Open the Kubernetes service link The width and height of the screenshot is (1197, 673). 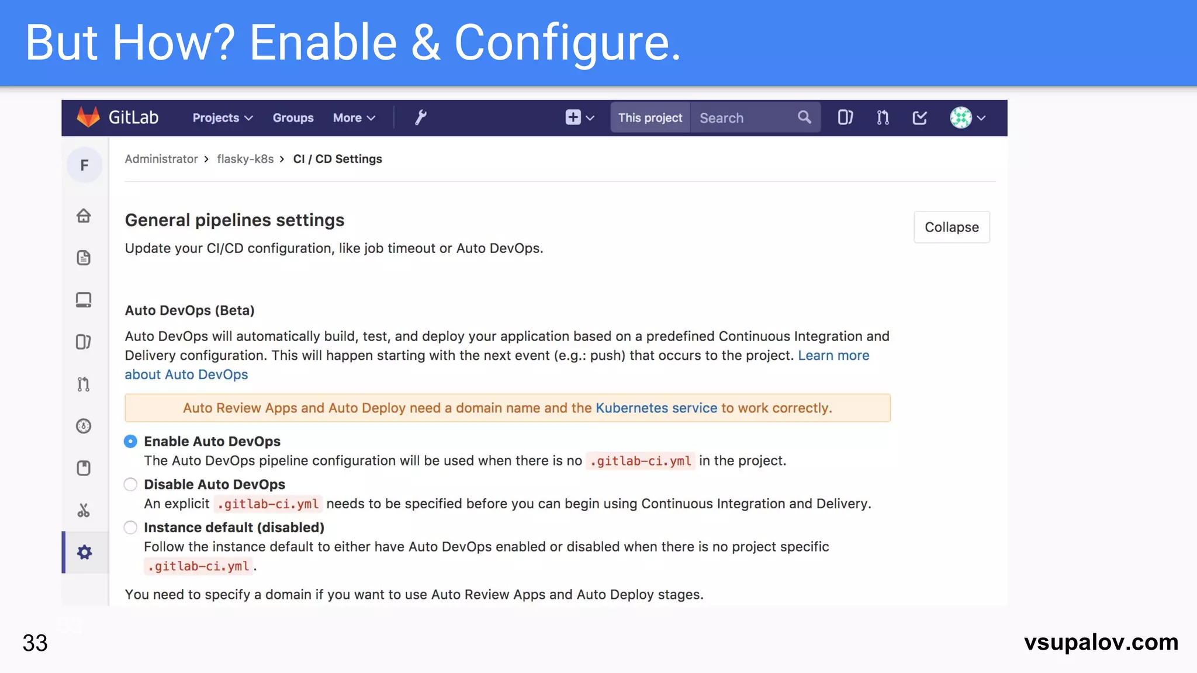[x=656, y=408]
